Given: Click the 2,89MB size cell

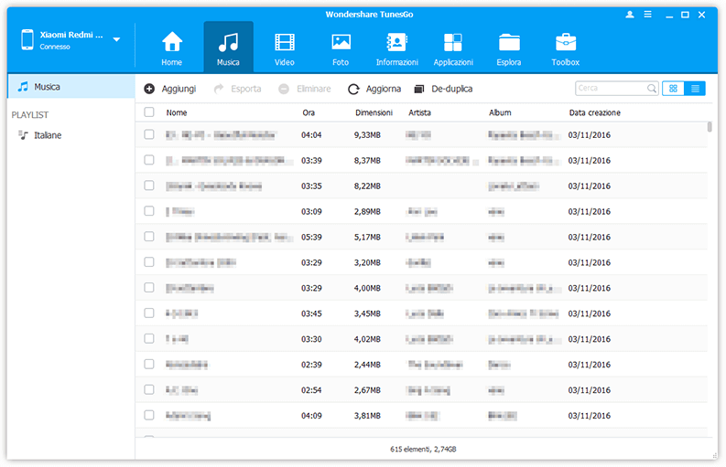Looking at the screenshot, I should pos(368,211).
